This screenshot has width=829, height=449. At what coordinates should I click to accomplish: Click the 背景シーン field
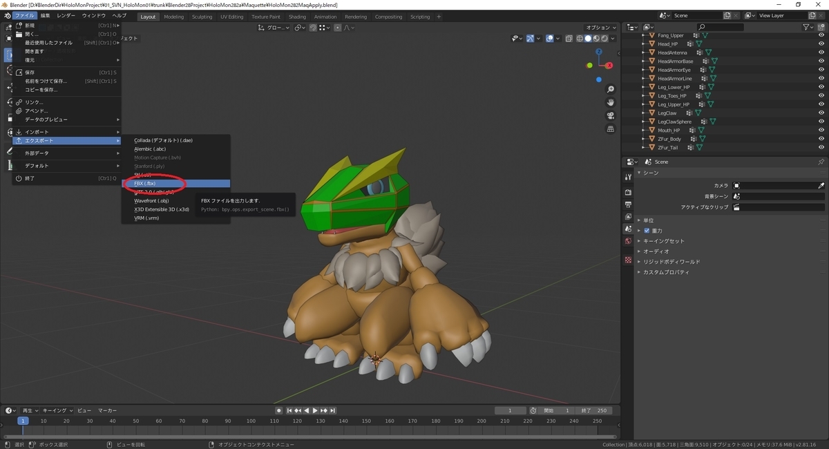779,196
